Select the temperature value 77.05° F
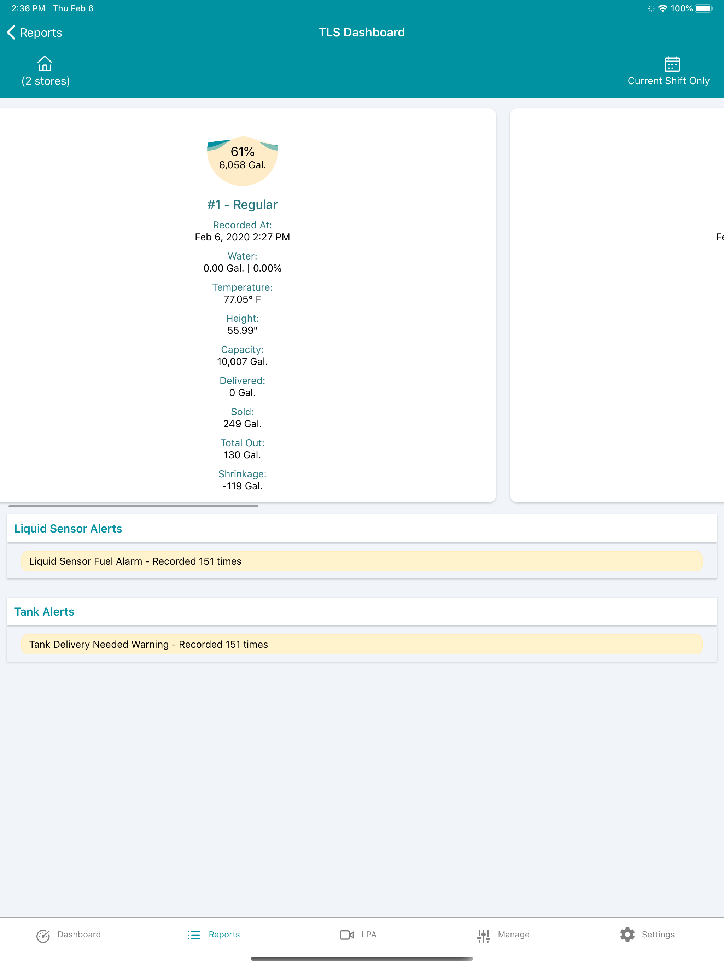The width and height of the screenshot is (724, 966). 243,299
